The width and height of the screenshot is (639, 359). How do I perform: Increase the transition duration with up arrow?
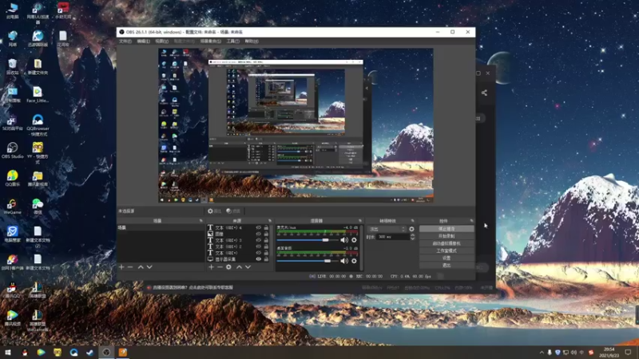[x=412, y=235]
